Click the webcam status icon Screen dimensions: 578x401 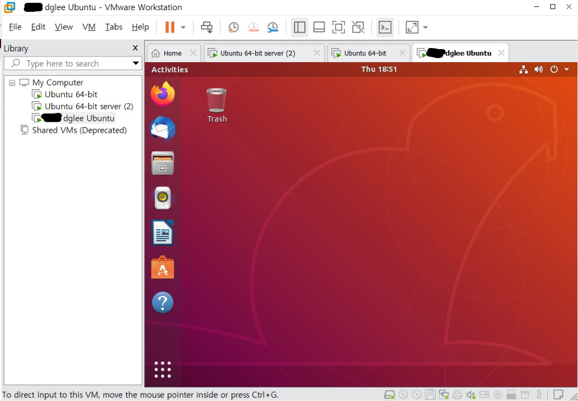[x=498, y=395]
